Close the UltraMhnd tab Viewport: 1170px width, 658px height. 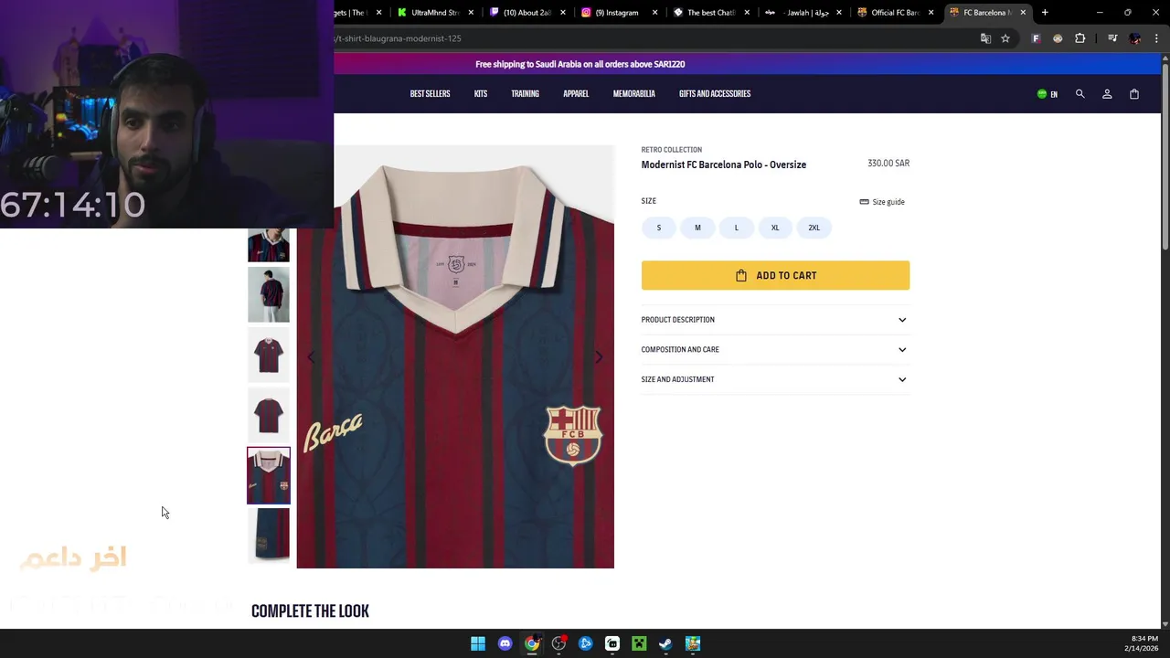pyautogui.click(x=472, y=13)
